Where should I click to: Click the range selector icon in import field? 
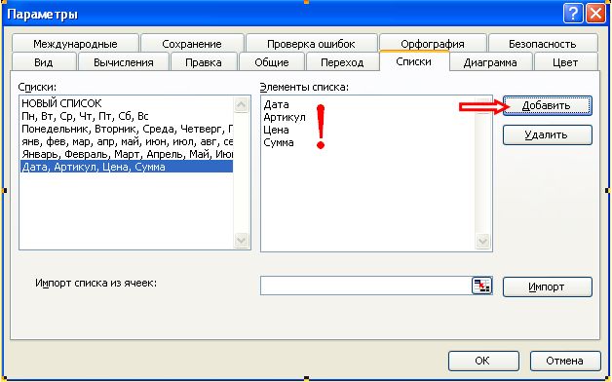pyautogui.click(x=482, y=286)
